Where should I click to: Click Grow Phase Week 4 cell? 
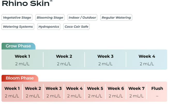click(x=147, y=60)
